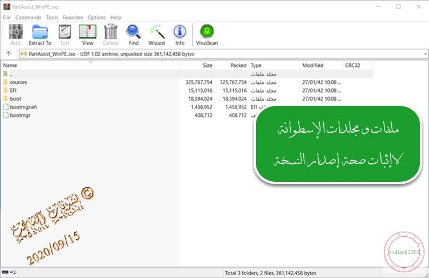Select the boot folder icon

(6, 98)
